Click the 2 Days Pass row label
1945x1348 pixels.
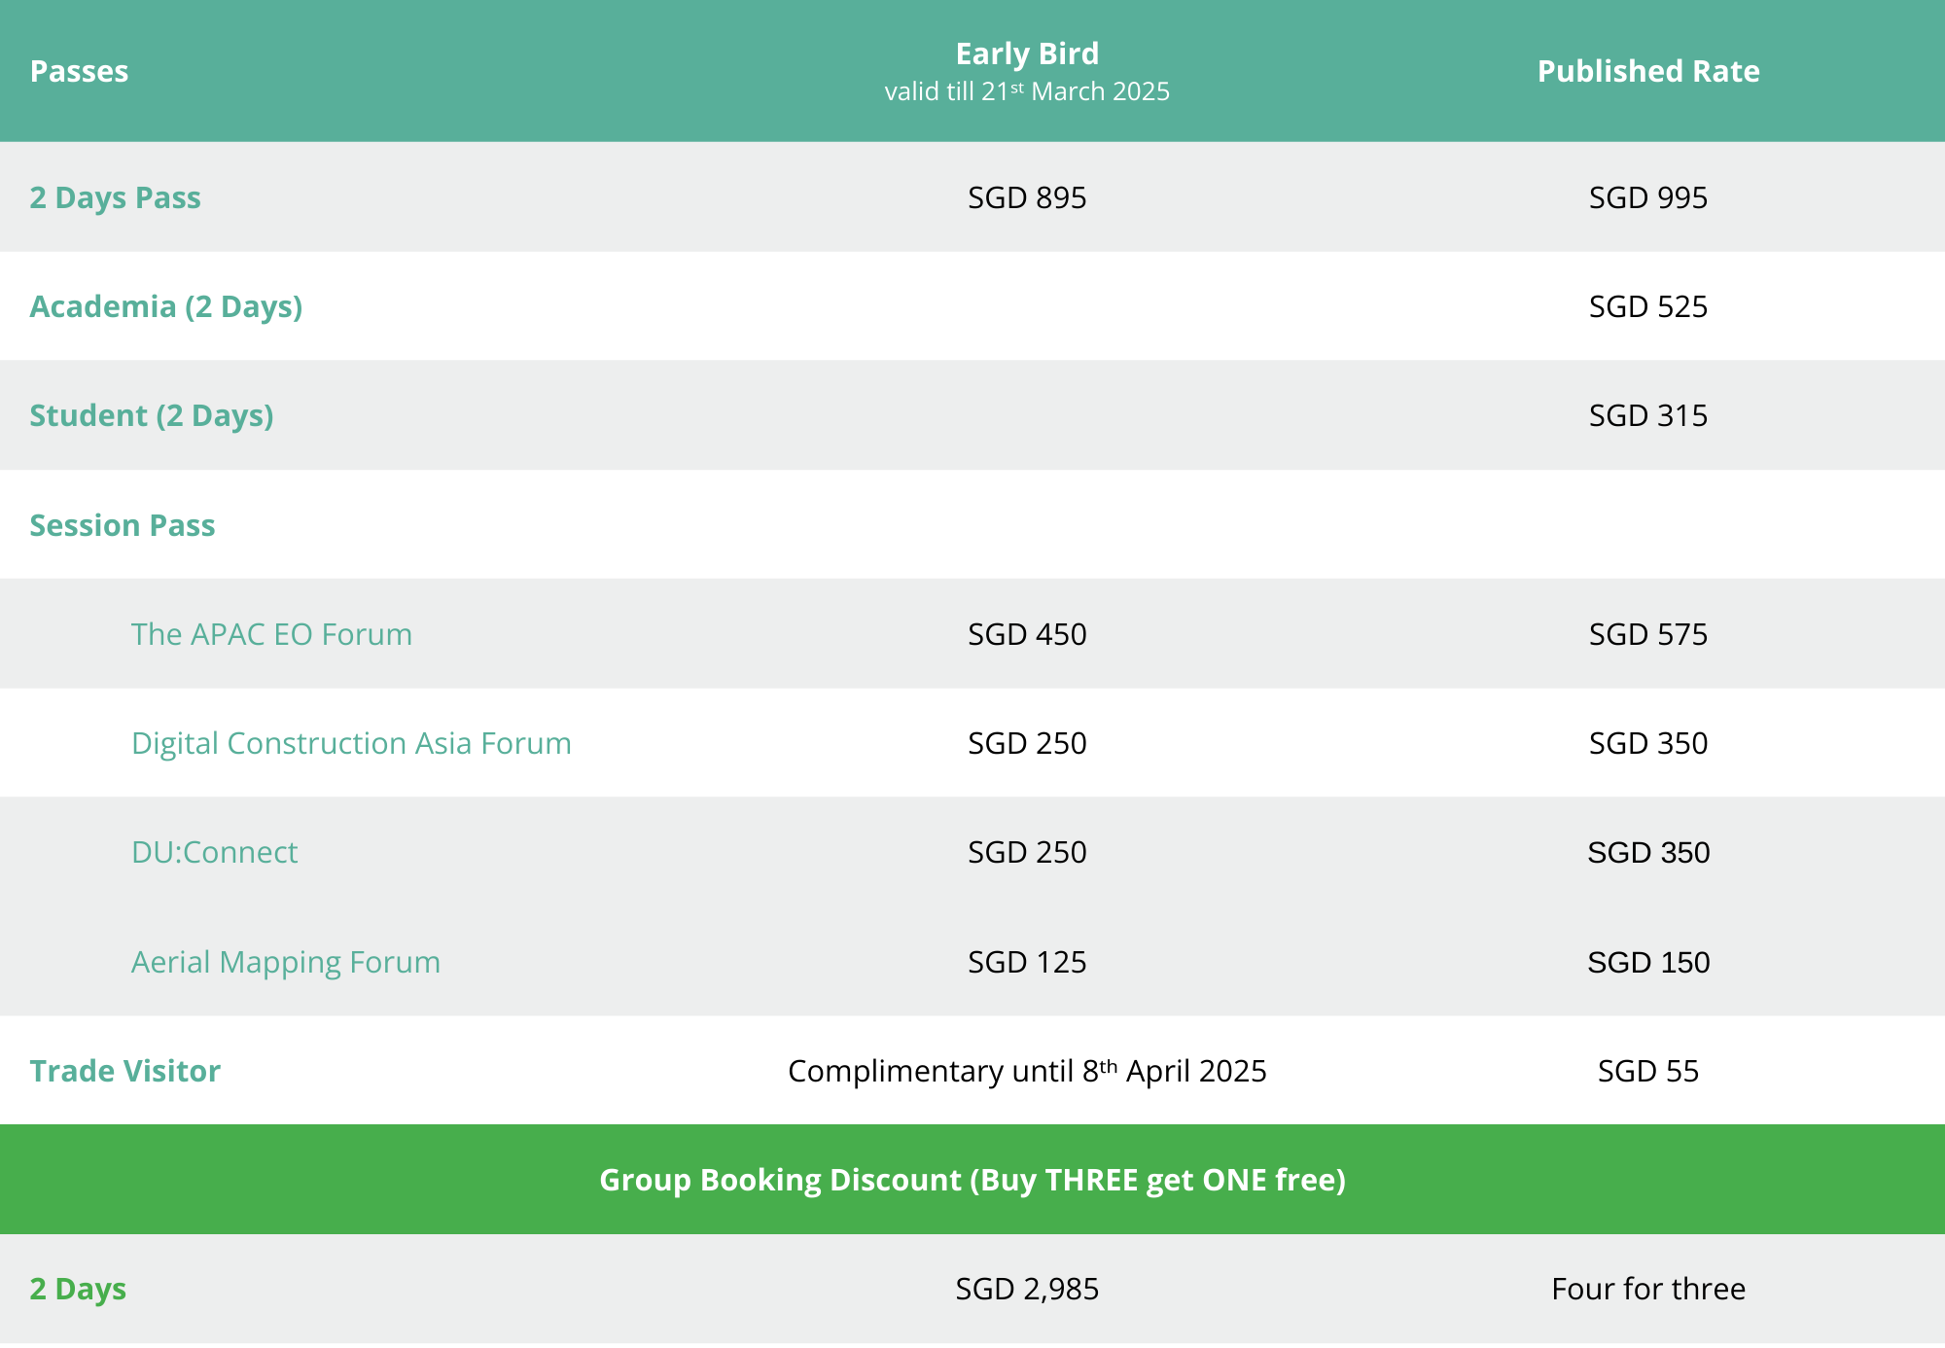115,197
